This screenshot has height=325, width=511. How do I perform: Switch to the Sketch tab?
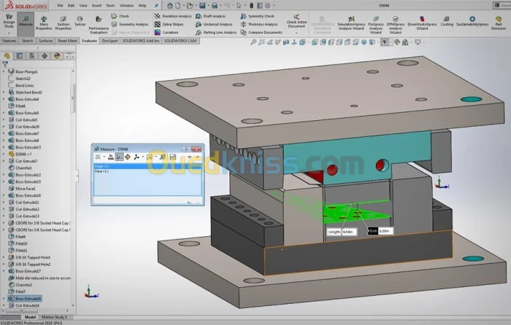click(x=28, y=41)
